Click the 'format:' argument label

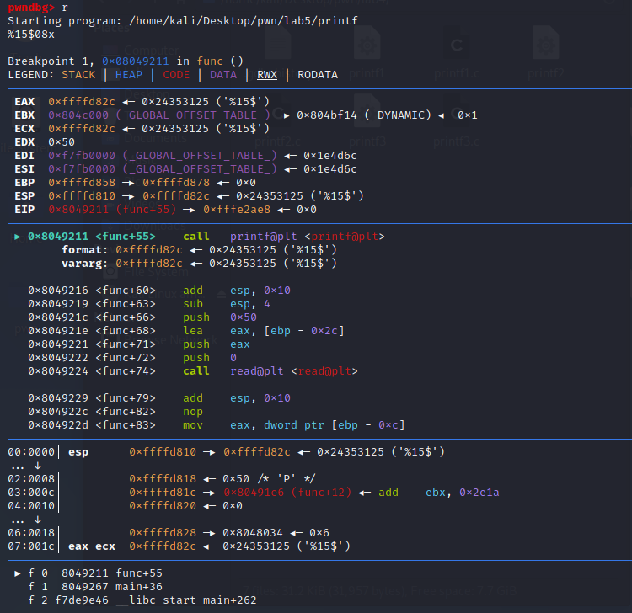point(85,250)
